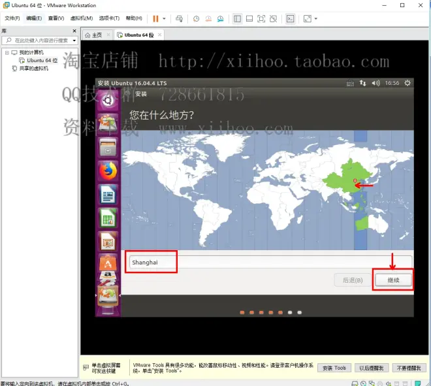Open LibreOffice Writer from the dock
This screenshot has height=386, width=431.
108,194
